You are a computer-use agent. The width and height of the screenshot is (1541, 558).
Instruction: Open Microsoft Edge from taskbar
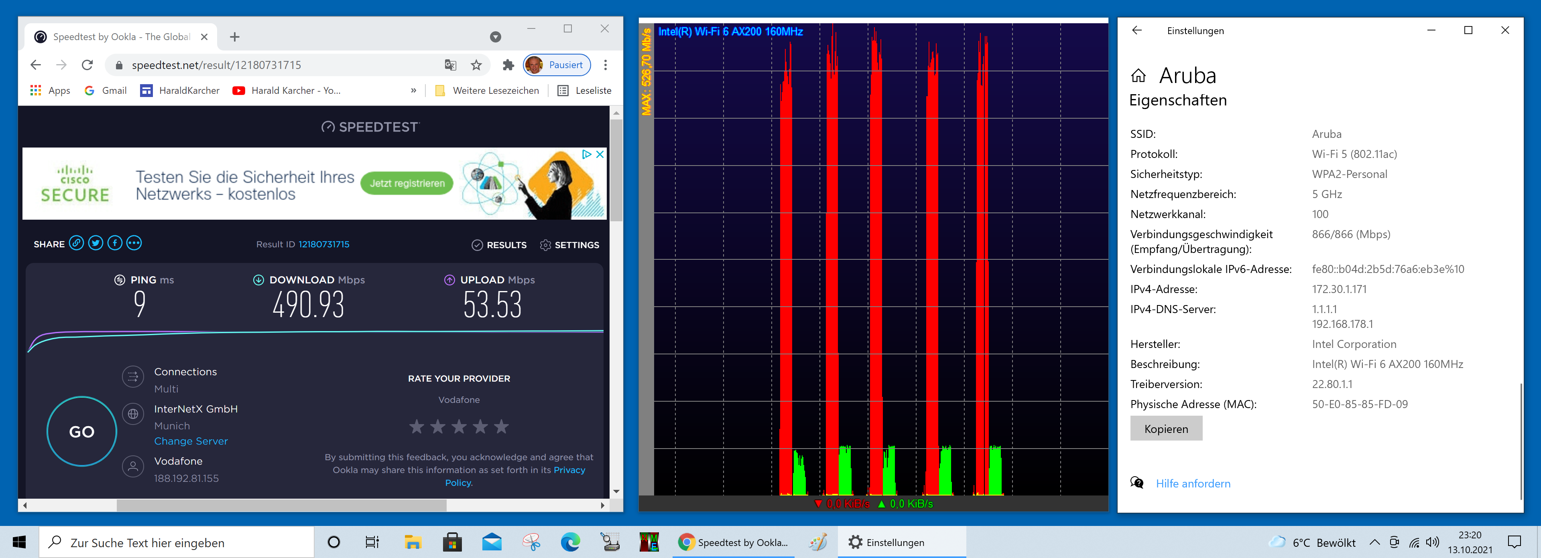pyautogui.click(x=570, y=542)
